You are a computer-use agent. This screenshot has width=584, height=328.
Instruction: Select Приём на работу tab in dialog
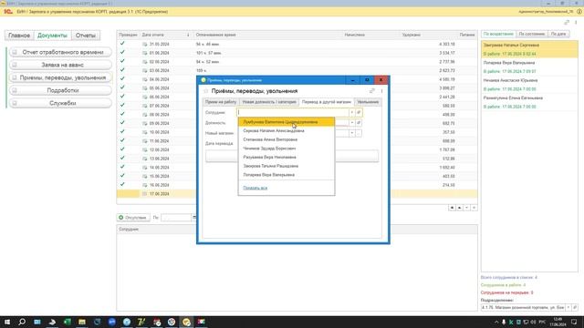click(x=221, y=102)
